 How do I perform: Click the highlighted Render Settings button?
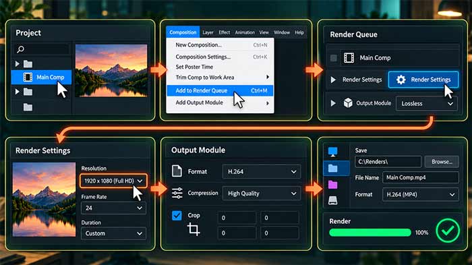[423, 80]
